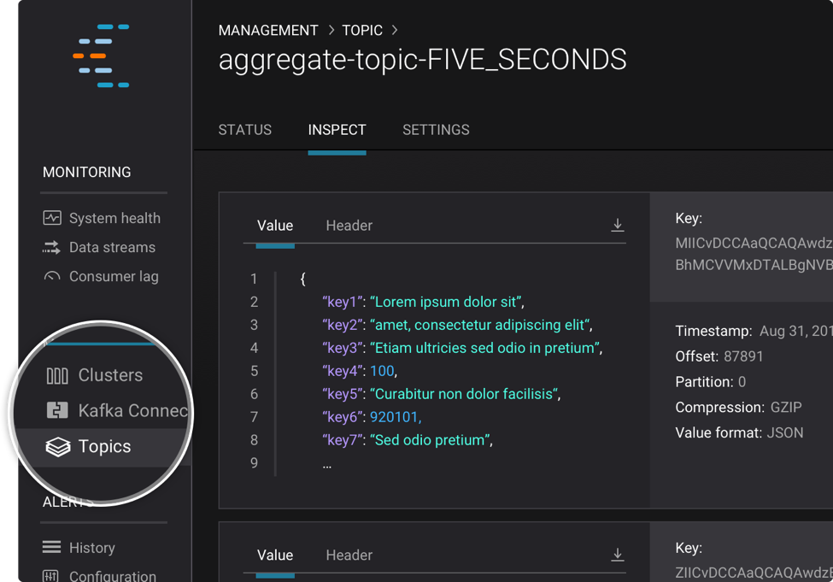Click breadcrumb chevron after TOPIC
This screenshot has height=582, width=833.
tap(394, 30)
